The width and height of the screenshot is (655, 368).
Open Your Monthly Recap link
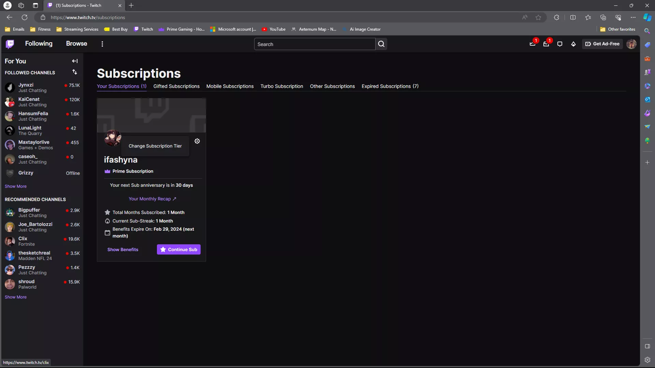pos(152,199)
